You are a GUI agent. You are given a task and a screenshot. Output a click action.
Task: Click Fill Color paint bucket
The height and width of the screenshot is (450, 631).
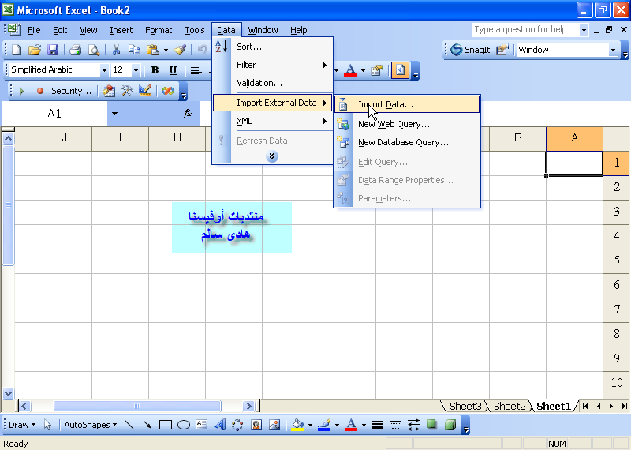[x=297, y=425]
